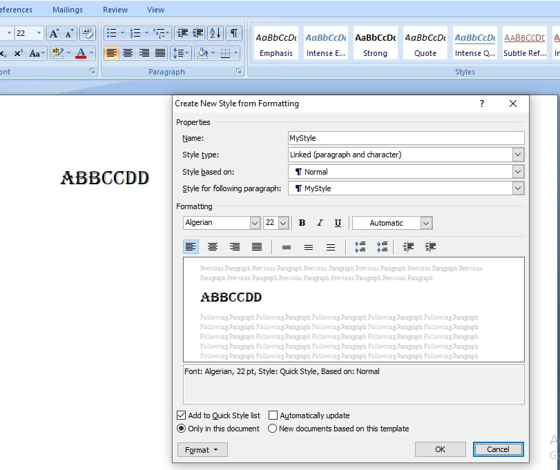This screenshot has height=470, width=560.
Task: Set 1.5 line spacing in dialog
Action: click(309, 247)
